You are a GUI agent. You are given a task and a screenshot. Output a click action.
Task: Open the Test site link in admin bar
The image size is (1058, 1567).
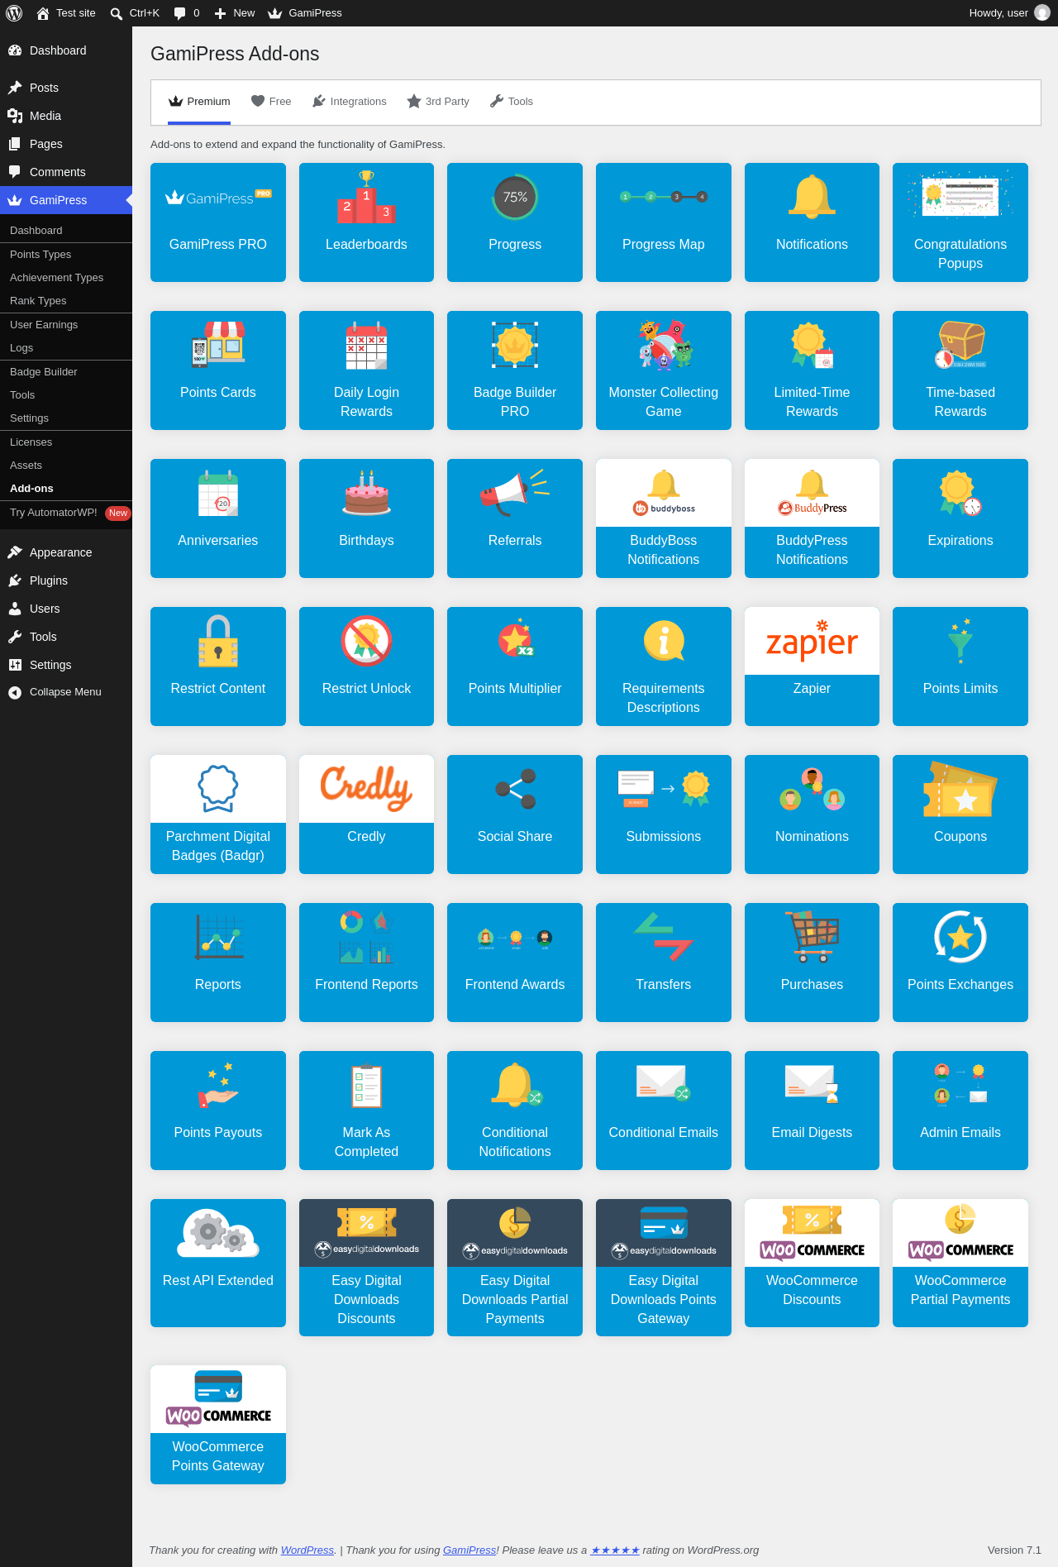[x=66, y=13]
